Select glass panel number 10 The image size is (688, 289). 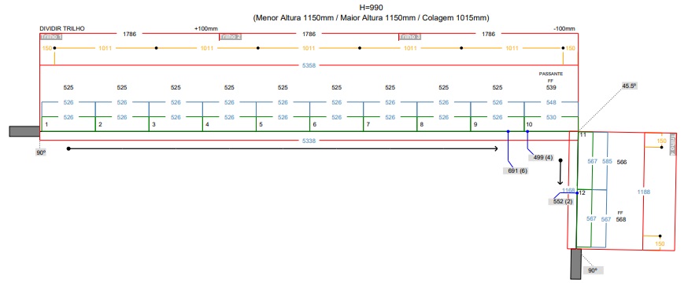pos(551,124)
